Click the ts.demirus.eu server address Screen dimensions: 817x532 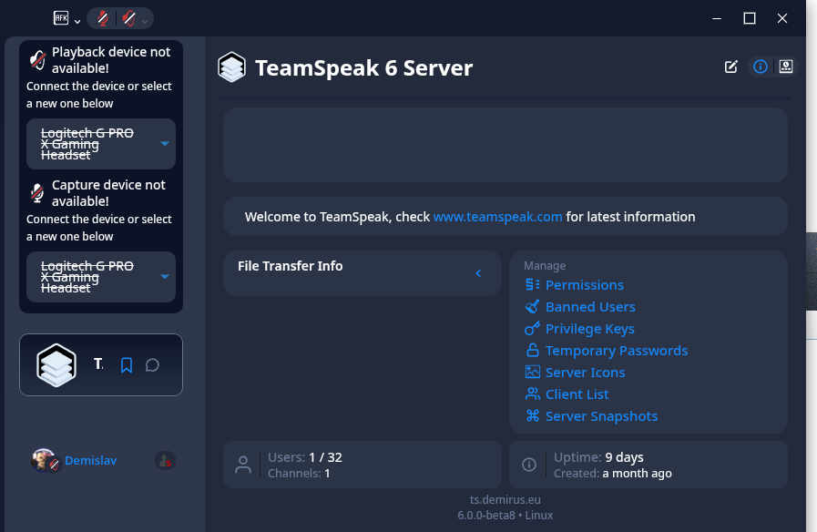[x=505, y=500]
